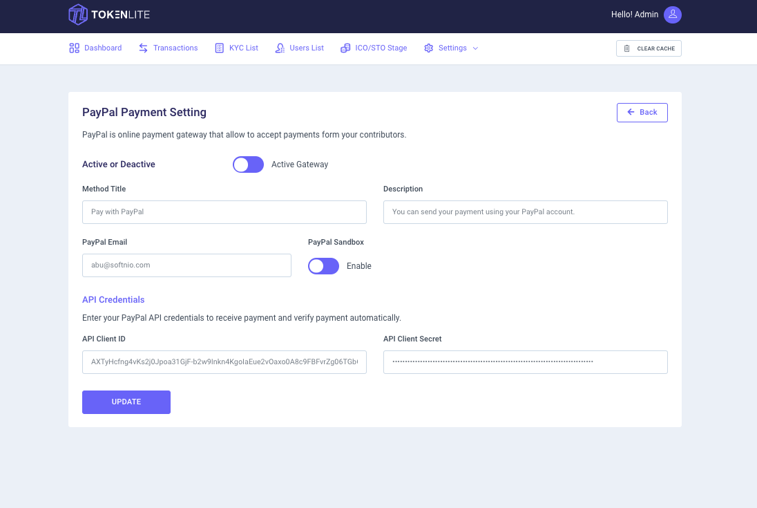The image size is (757, 508).
Task: Open the KYC List menu
Action: click(236, 48)
